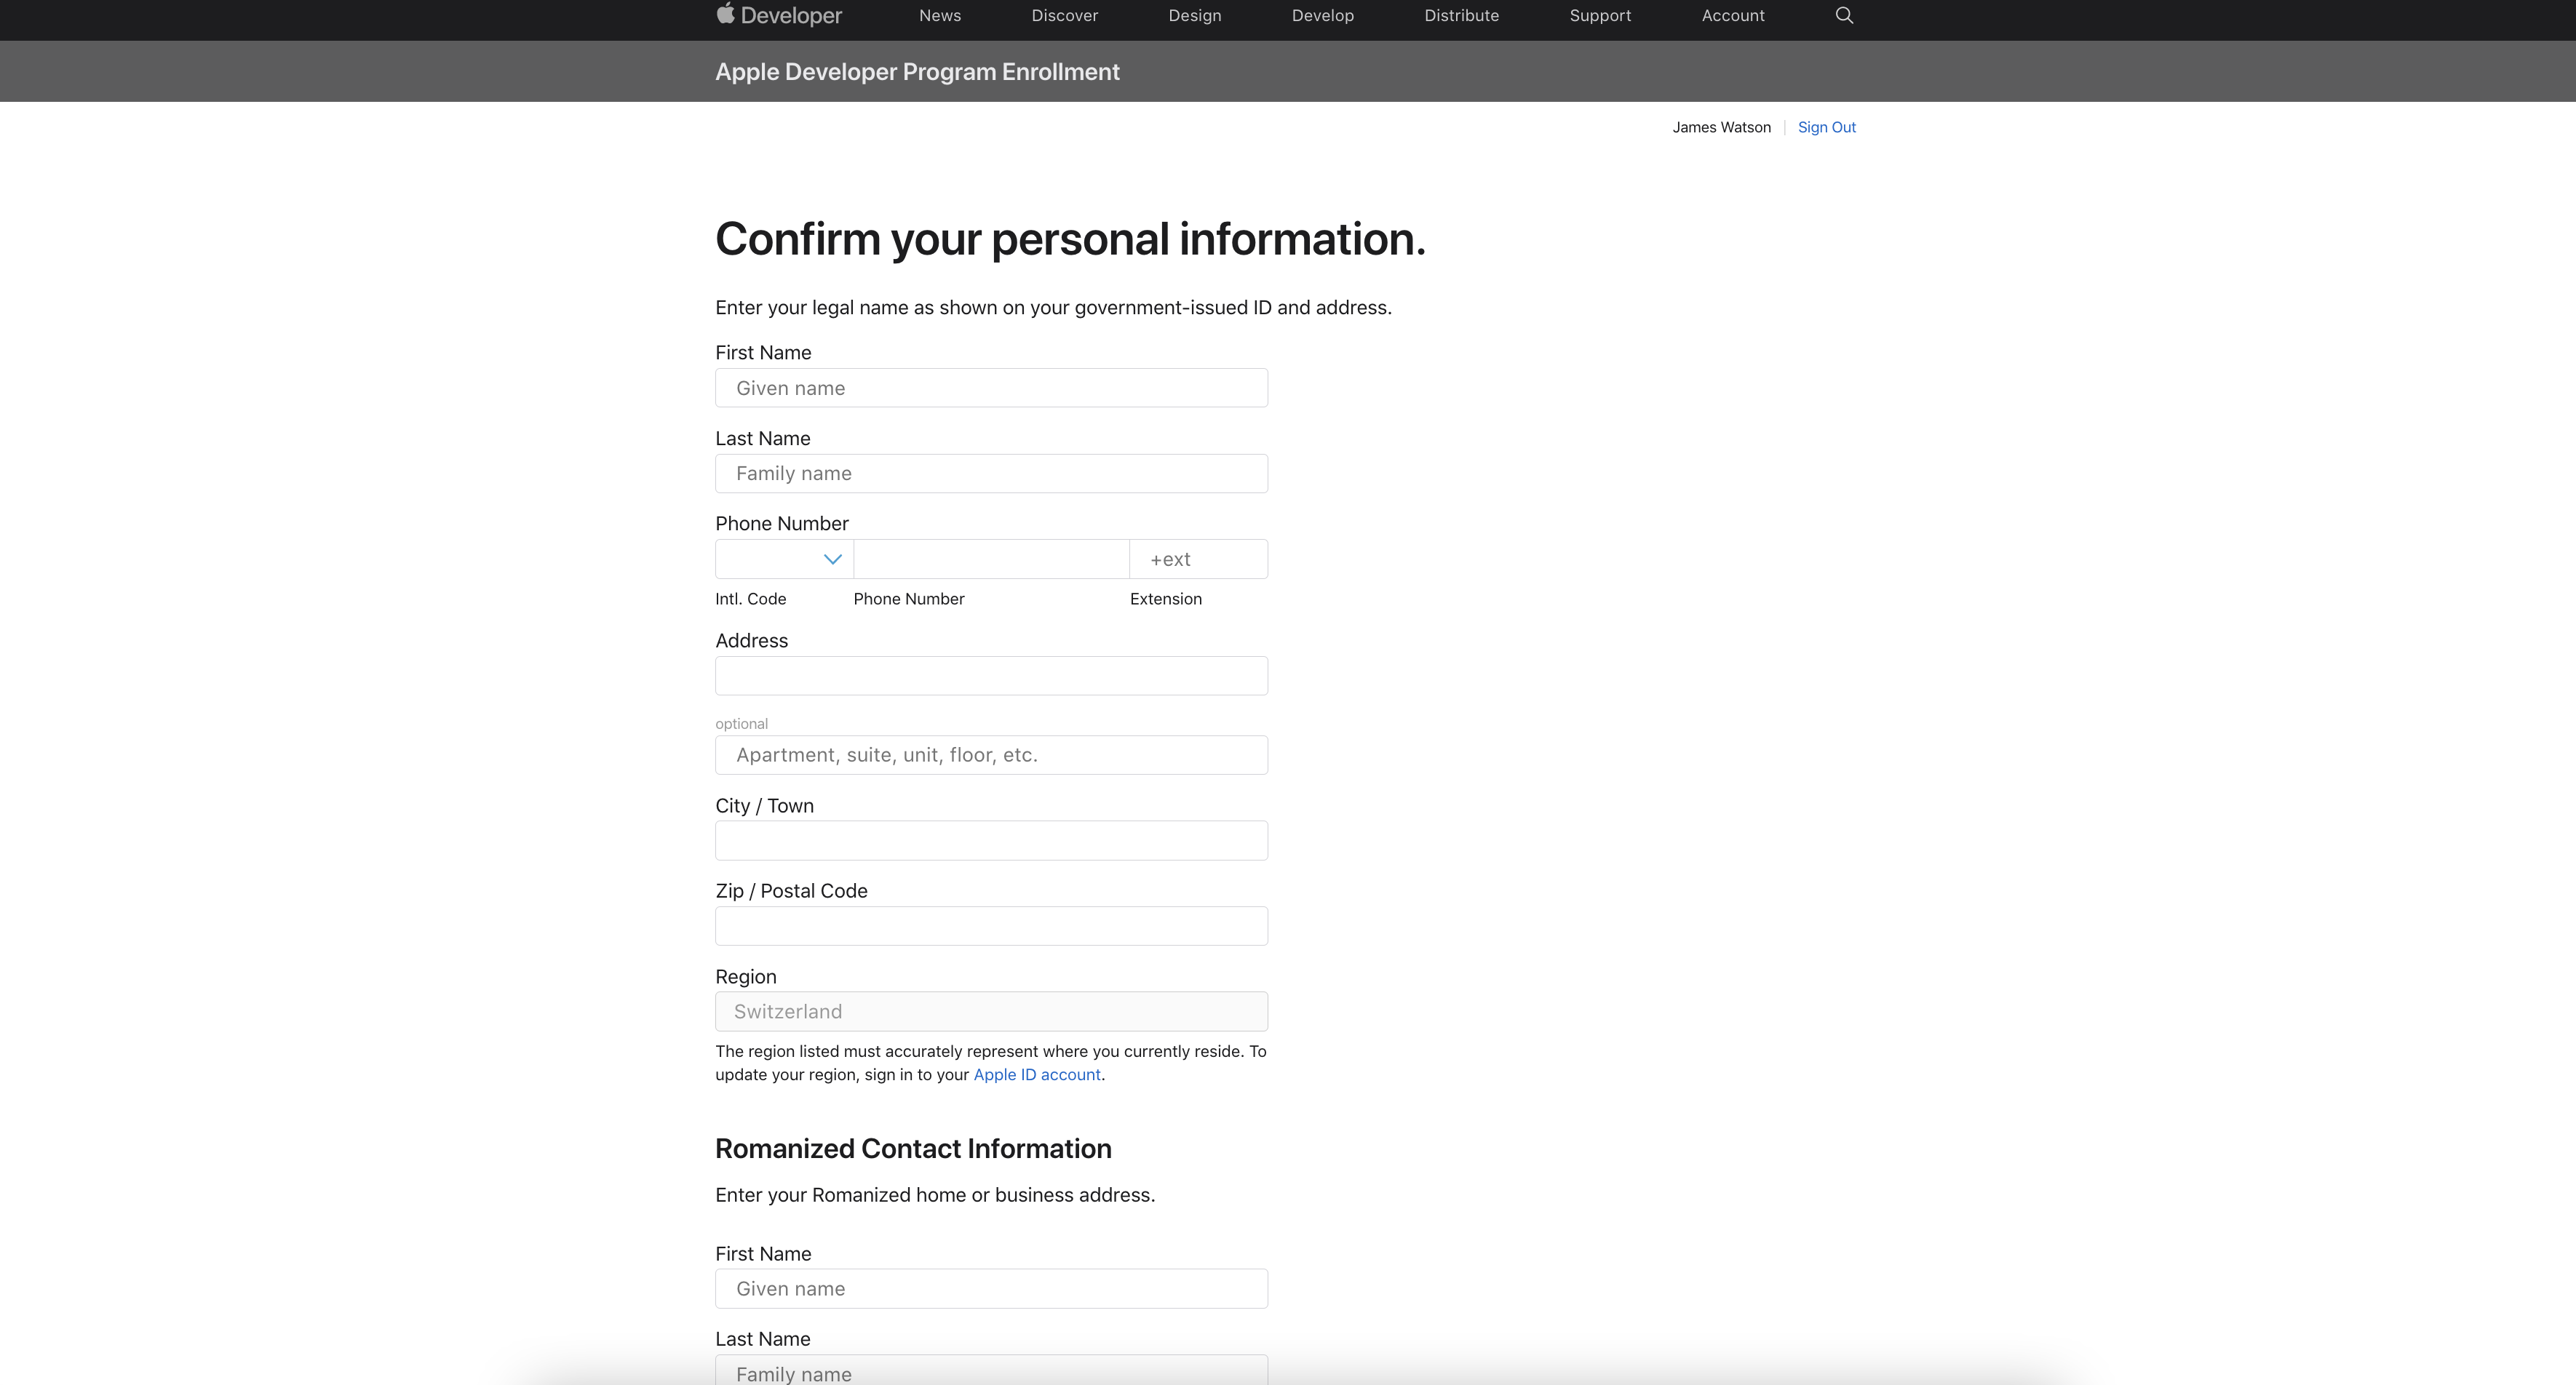The width and height of the screenshot is (2576, 1385).
Task: Click the Sign Out link
Action: point(1826,127)
